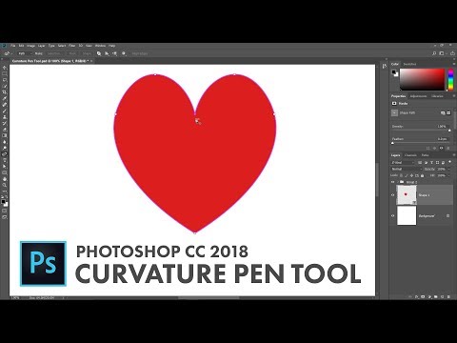This screenshot has width=457, height=343.
Task: Select the Zoom tool in the toolbar
Action: [5, 185]
